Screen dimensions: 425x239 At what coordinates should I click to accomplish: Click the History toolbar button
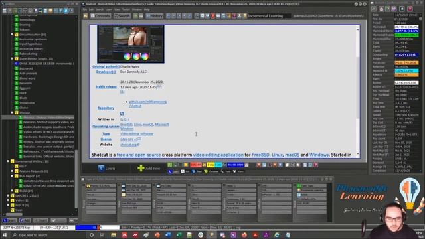coord(155,16)
